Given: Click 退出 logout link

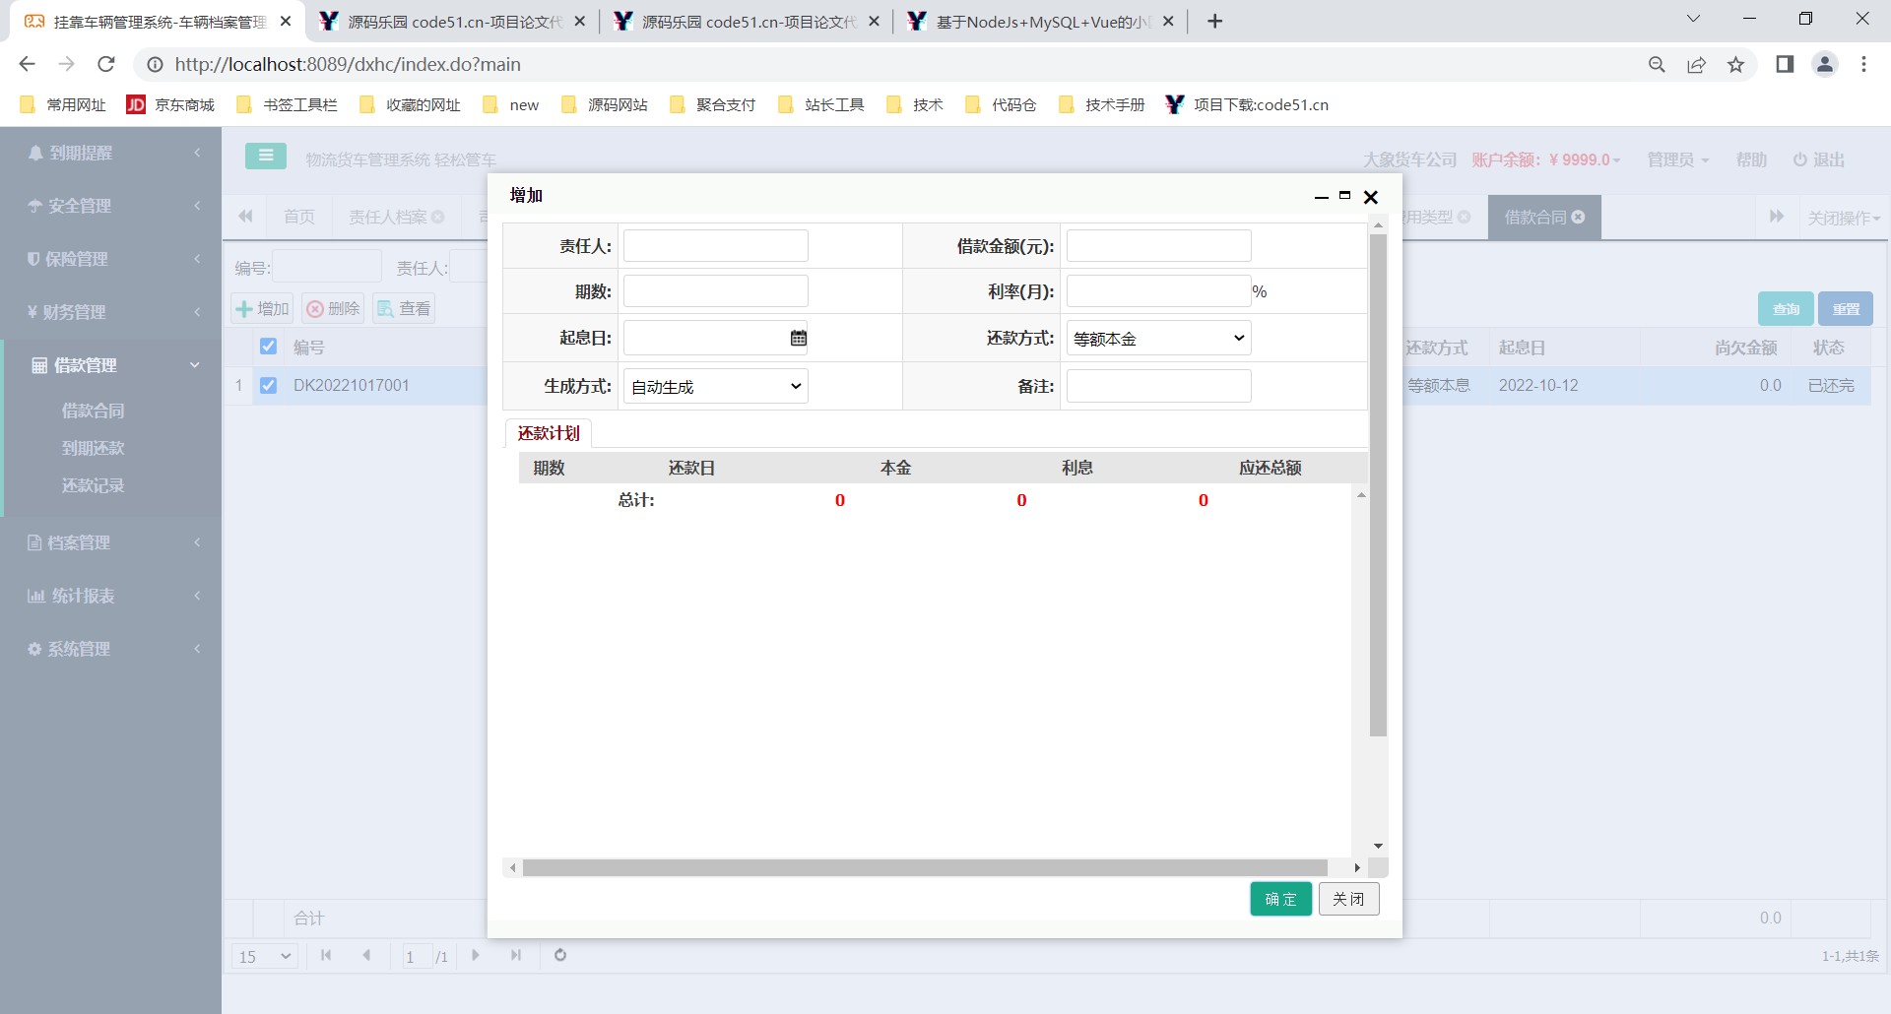Looking at the screenshot, I should pos(1818,159).
